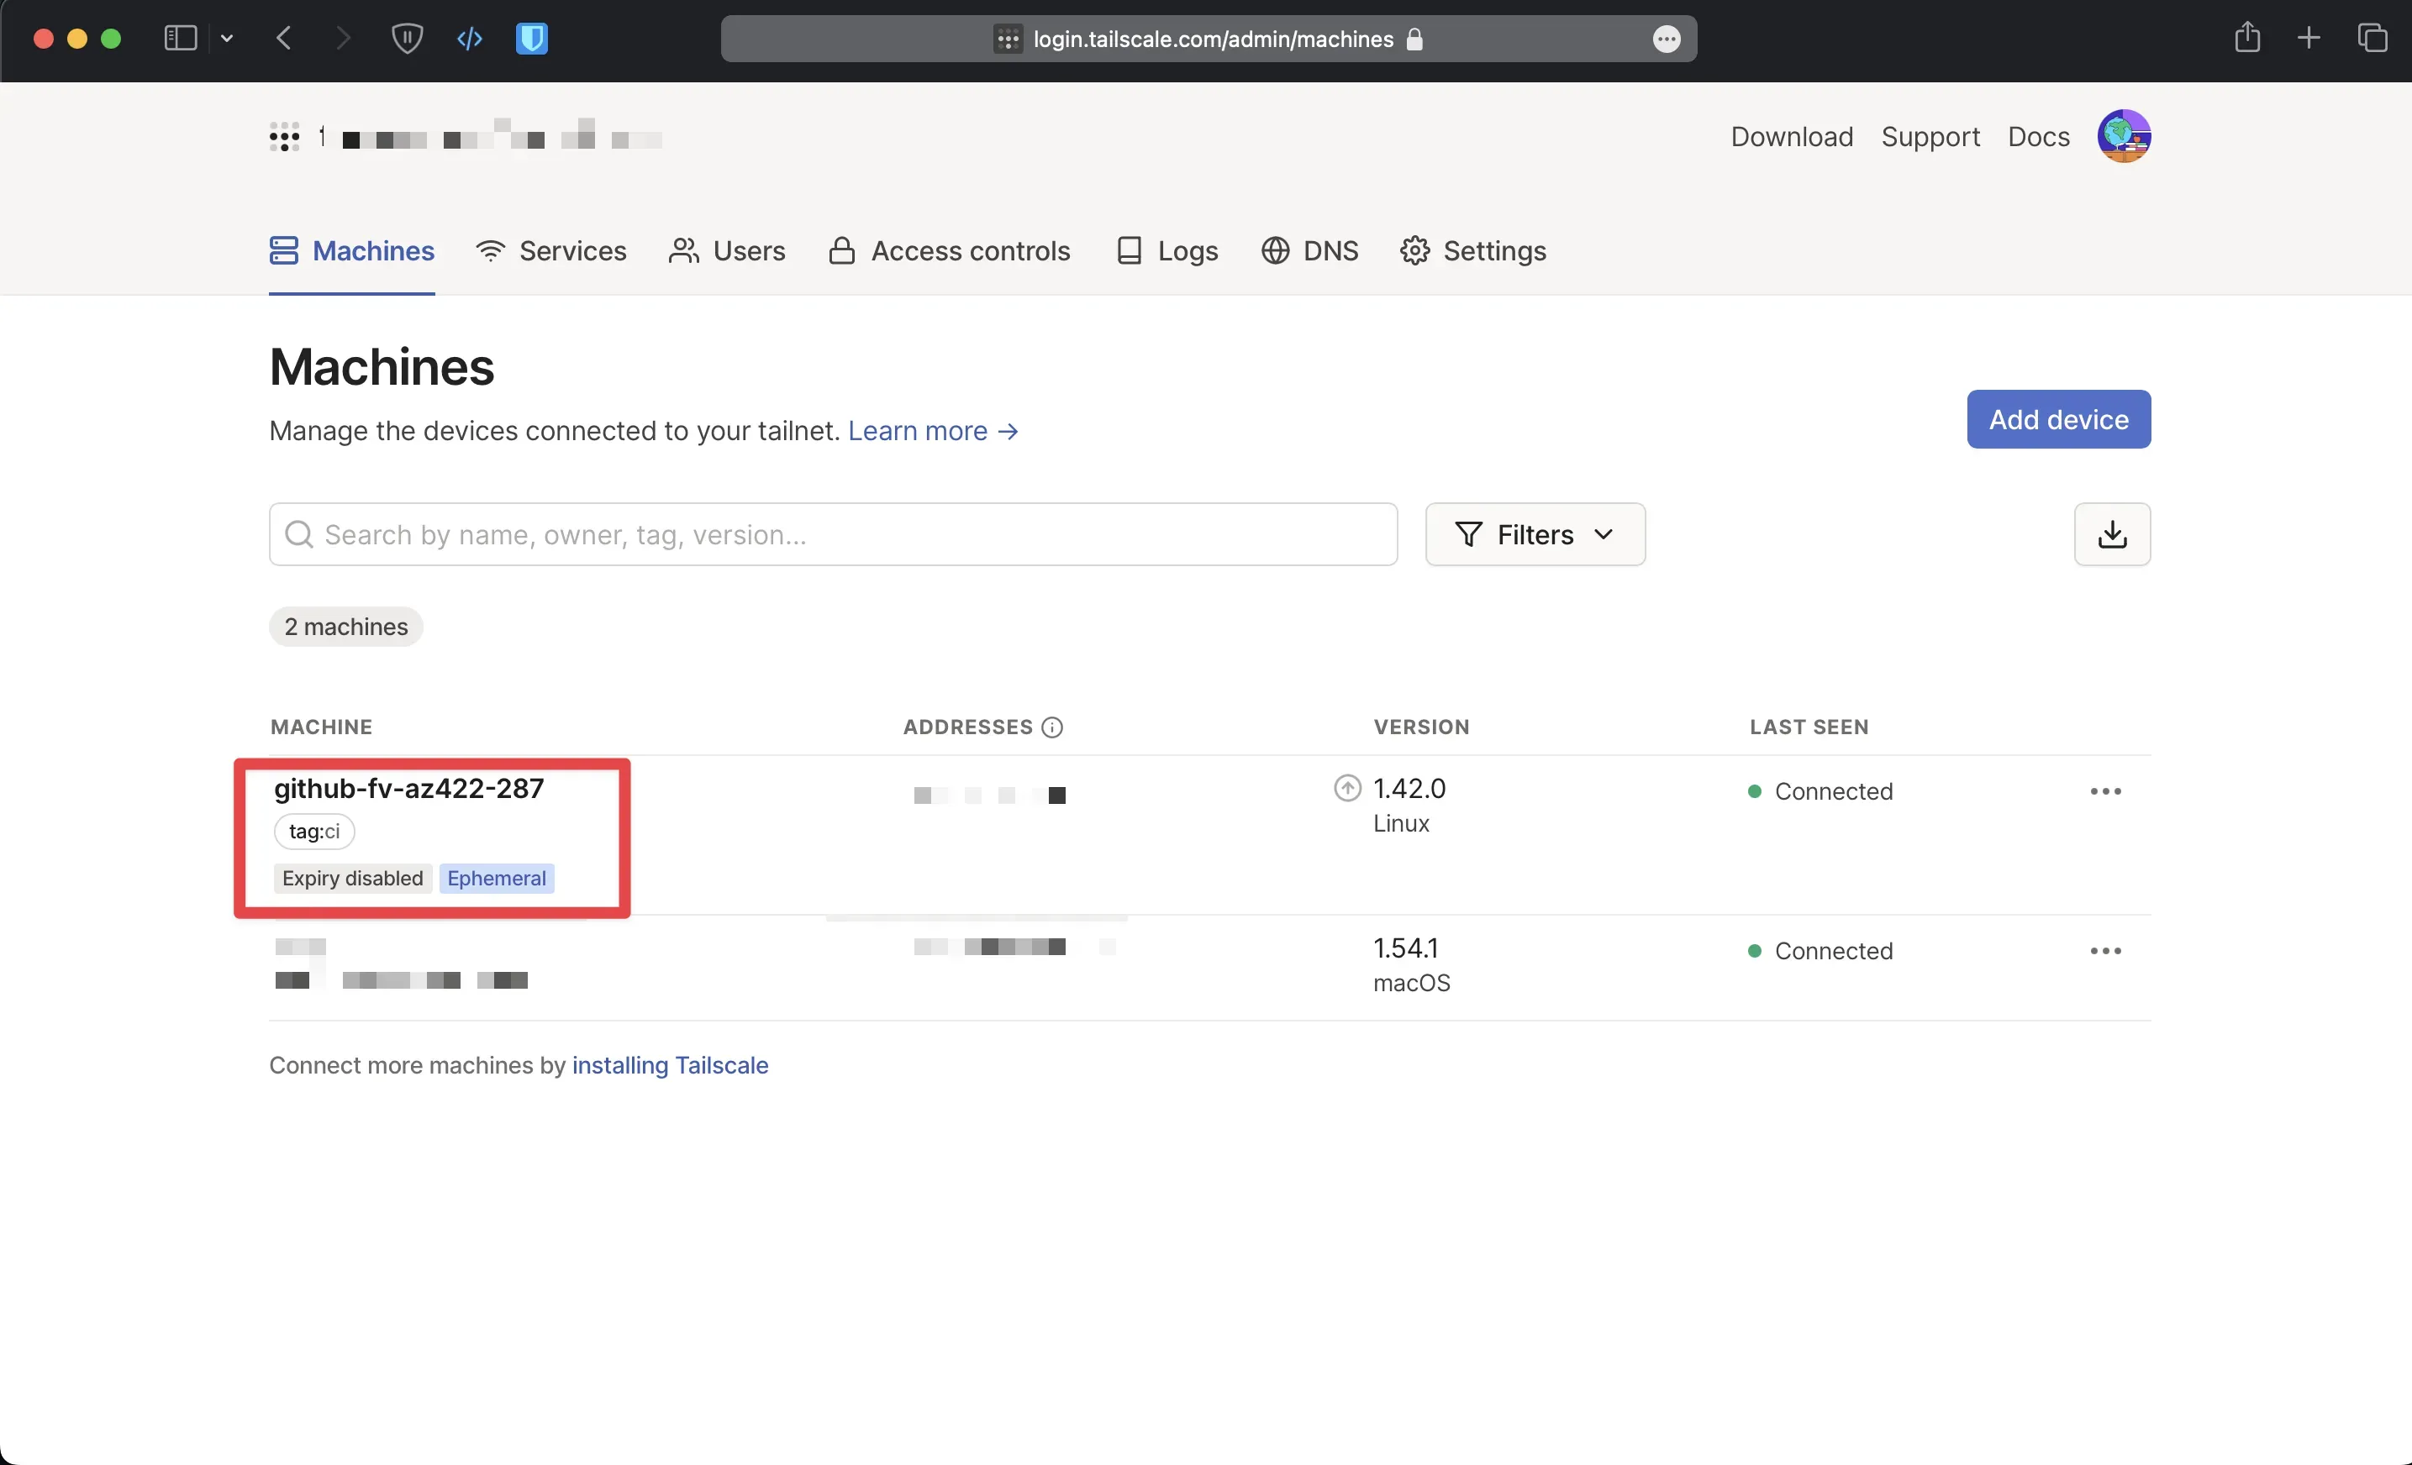This screenshot has width=2412, height=1465.
Task: Click the Ephemeral badge on github machine
Action: tap(497, 878)
